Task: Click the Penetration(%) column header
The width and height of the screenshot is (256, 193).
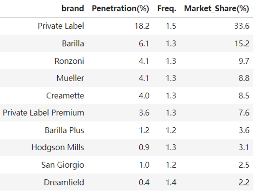Action: (x=121, y=9)
